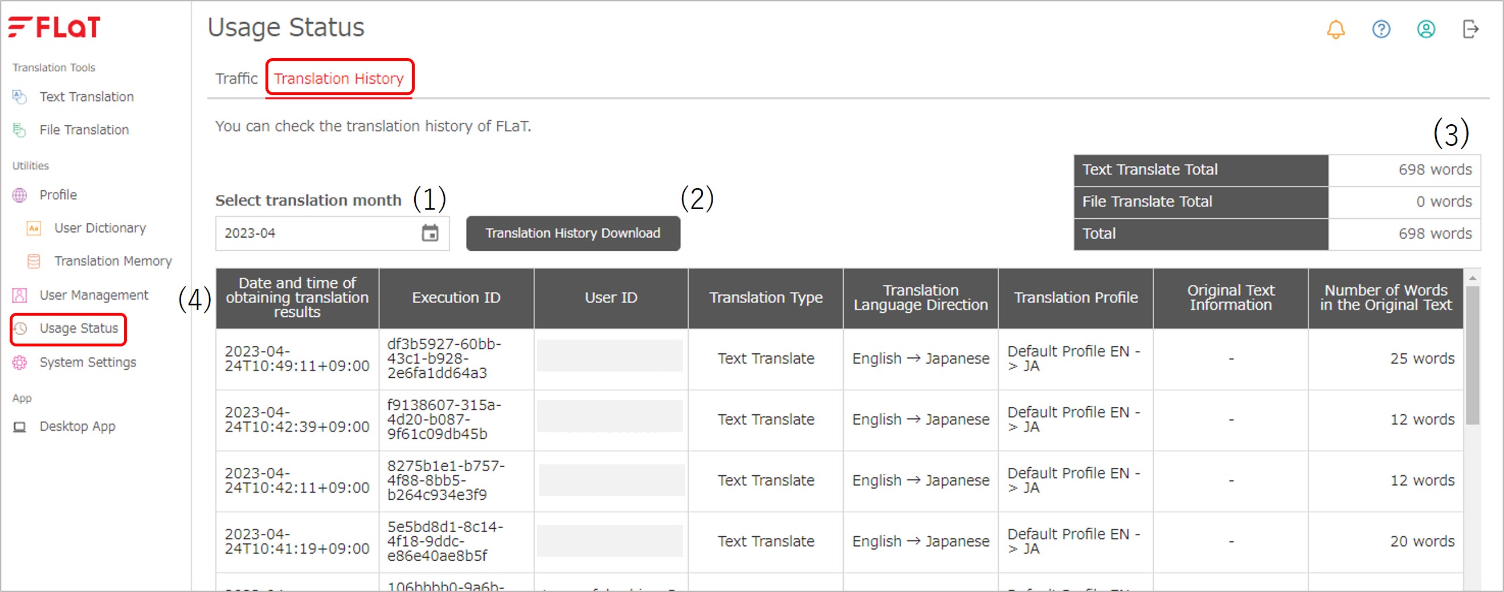Click the Desktop App laptop icon

(19, 427)
